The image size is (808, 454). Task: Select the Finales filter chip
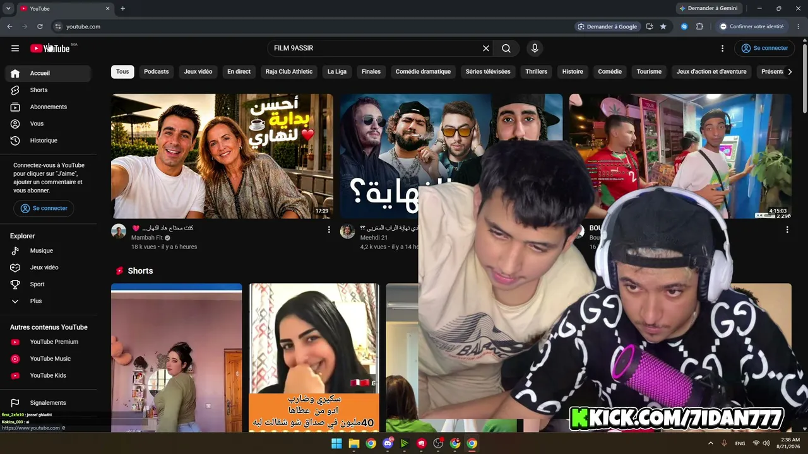[371, 72]
